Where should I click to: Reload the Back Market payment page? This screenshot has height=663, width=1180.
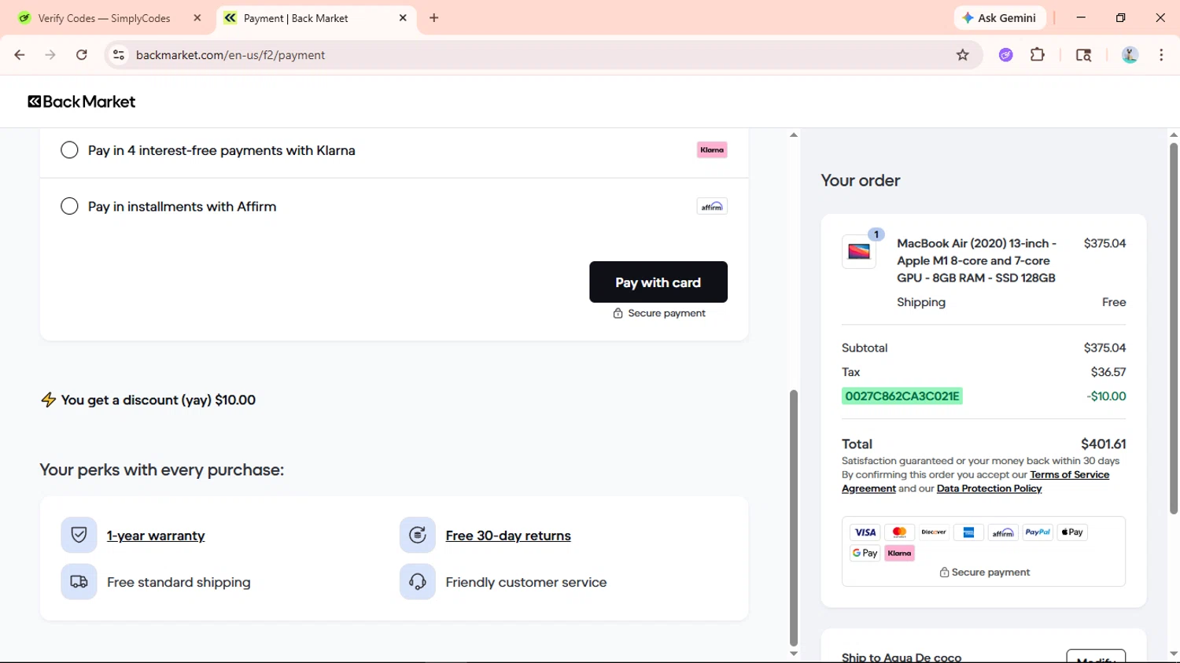[x=82, y=55]
